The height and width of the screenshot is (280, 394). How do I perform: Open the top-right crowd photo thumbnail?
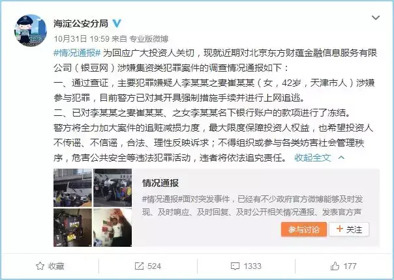[113, 188]
